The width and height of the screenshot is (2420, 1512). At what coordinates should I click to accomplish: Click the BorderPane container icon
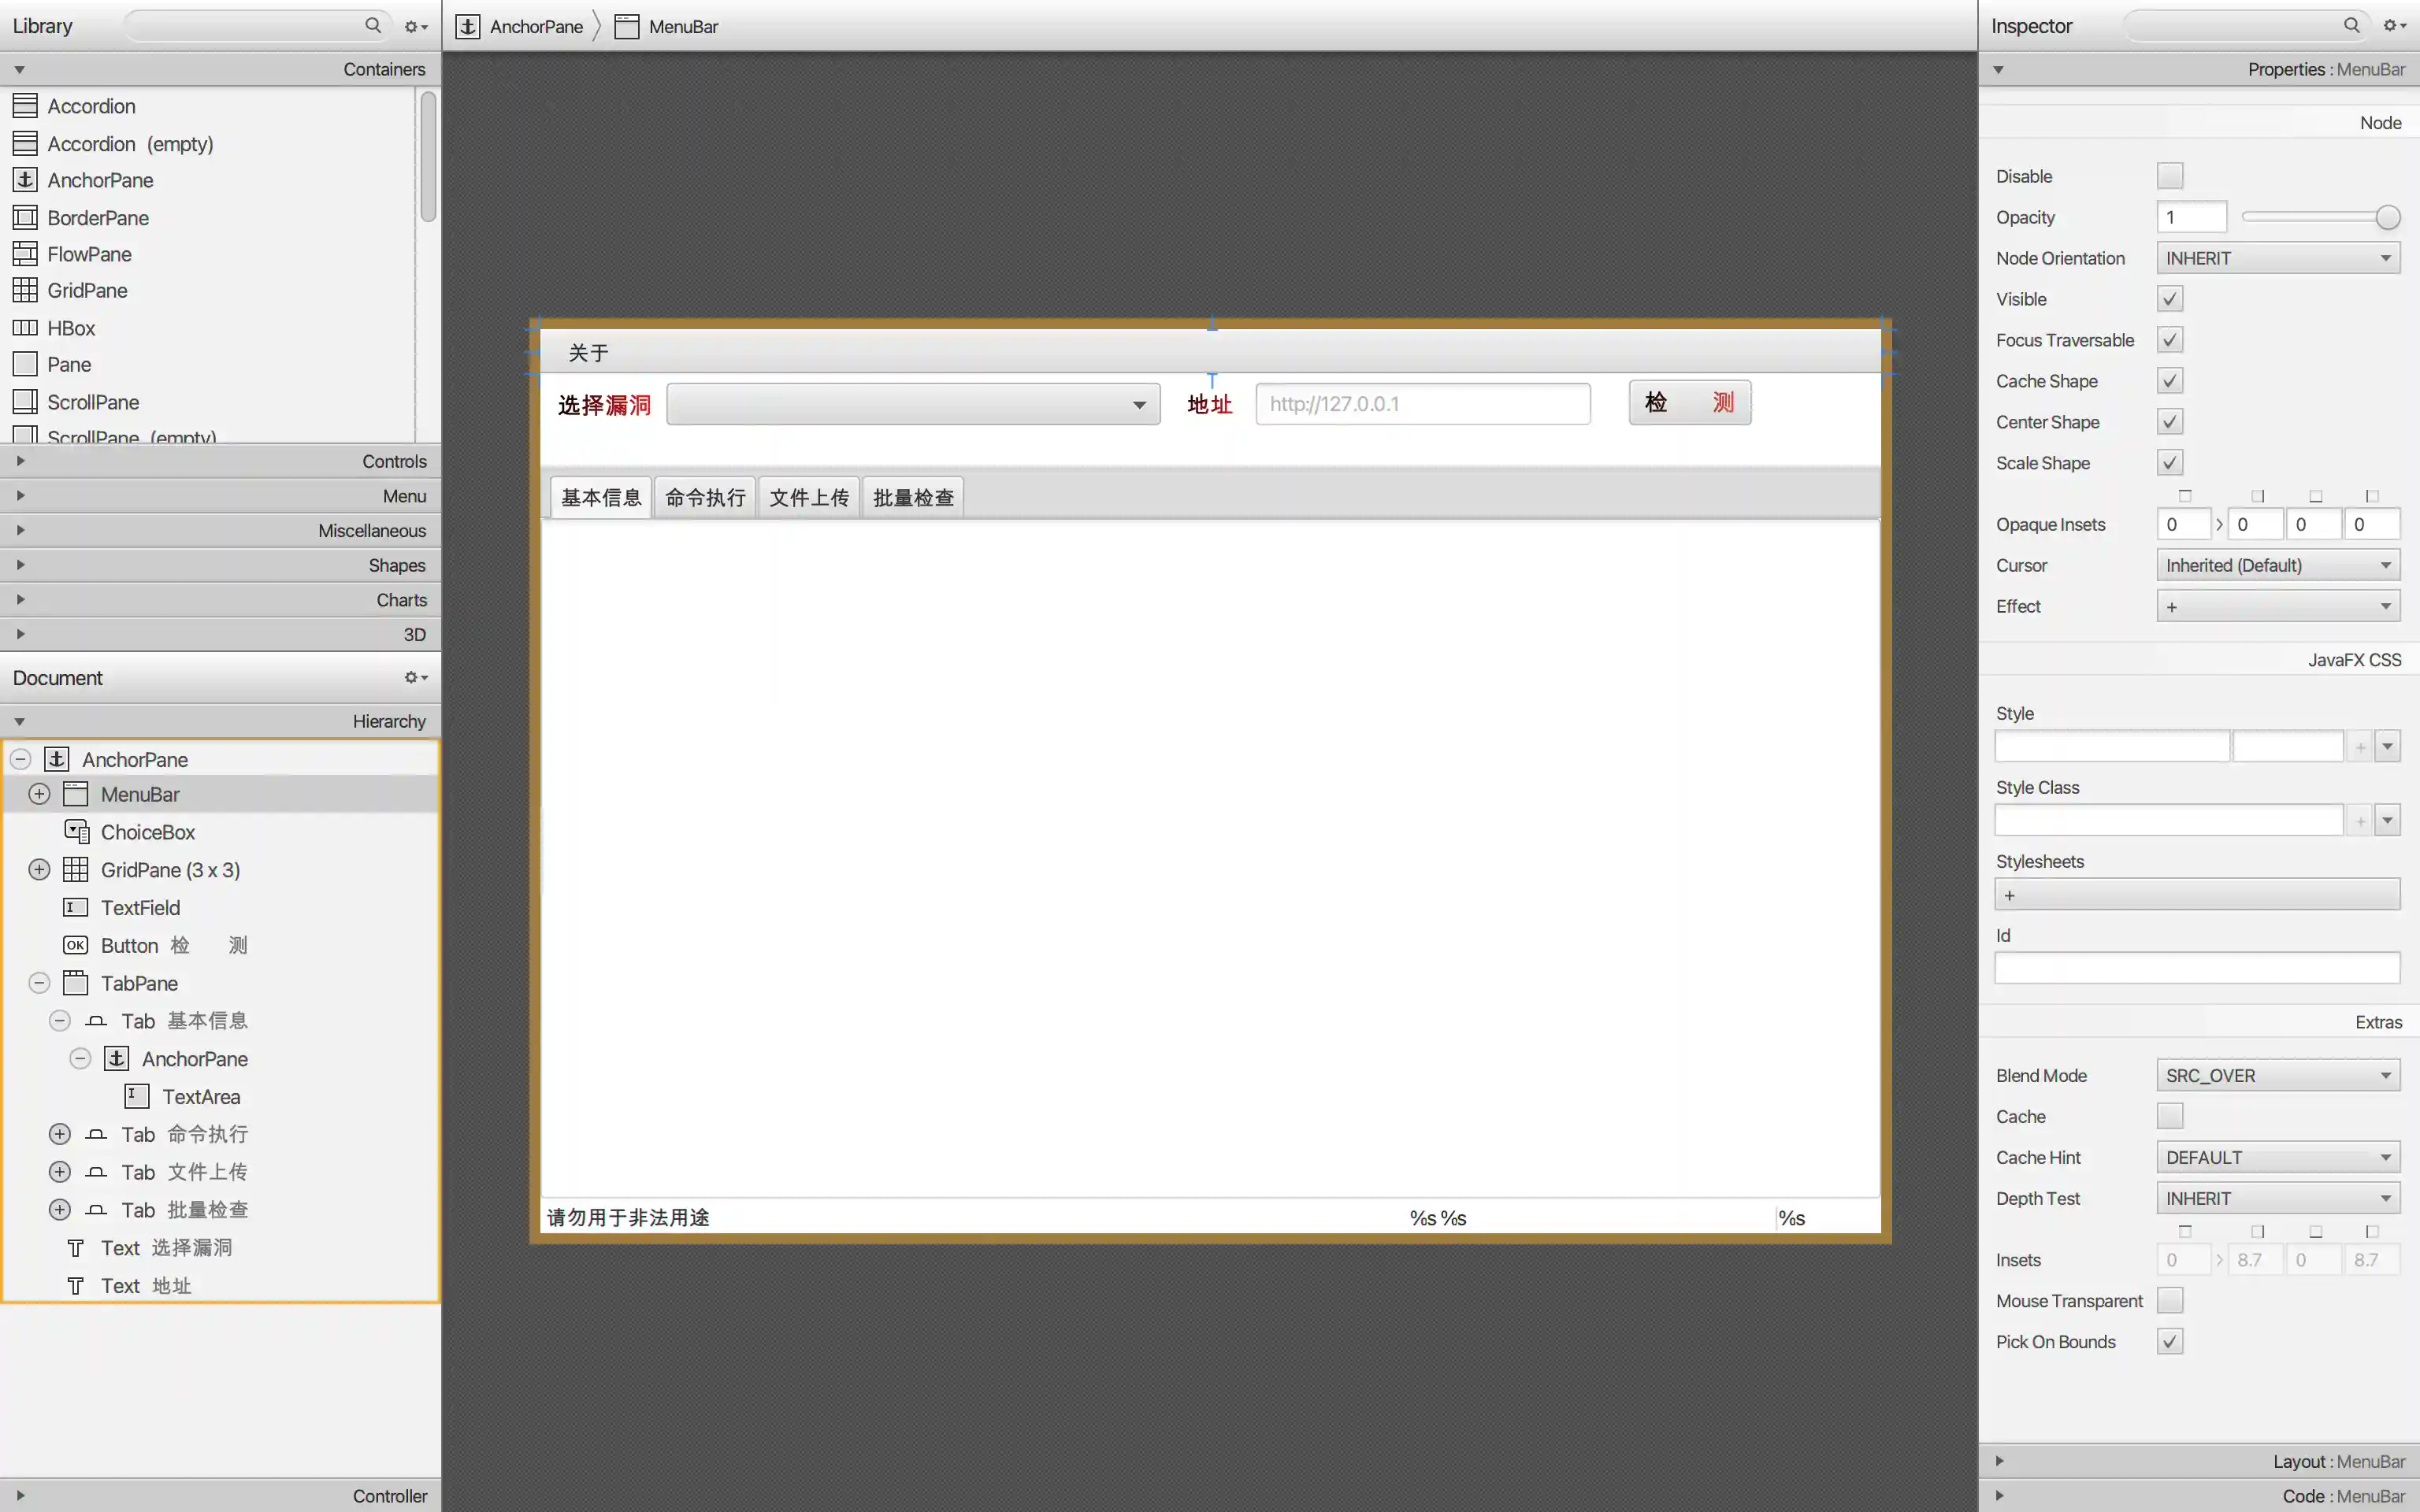(25, 217)
